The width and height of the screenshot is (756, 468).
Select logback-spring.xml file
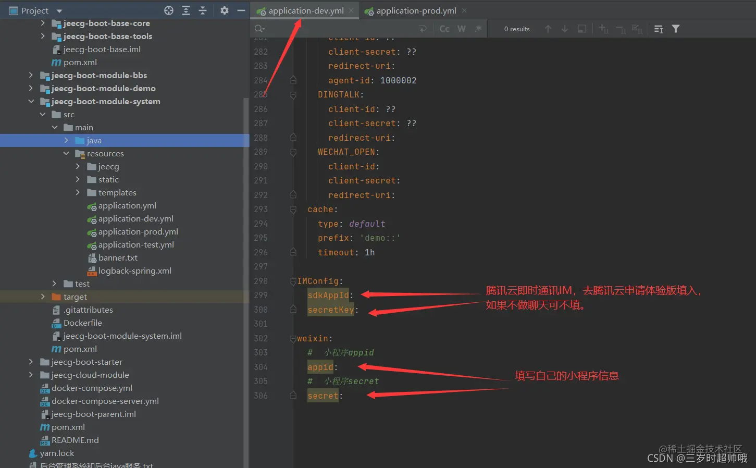coord(134,271)
